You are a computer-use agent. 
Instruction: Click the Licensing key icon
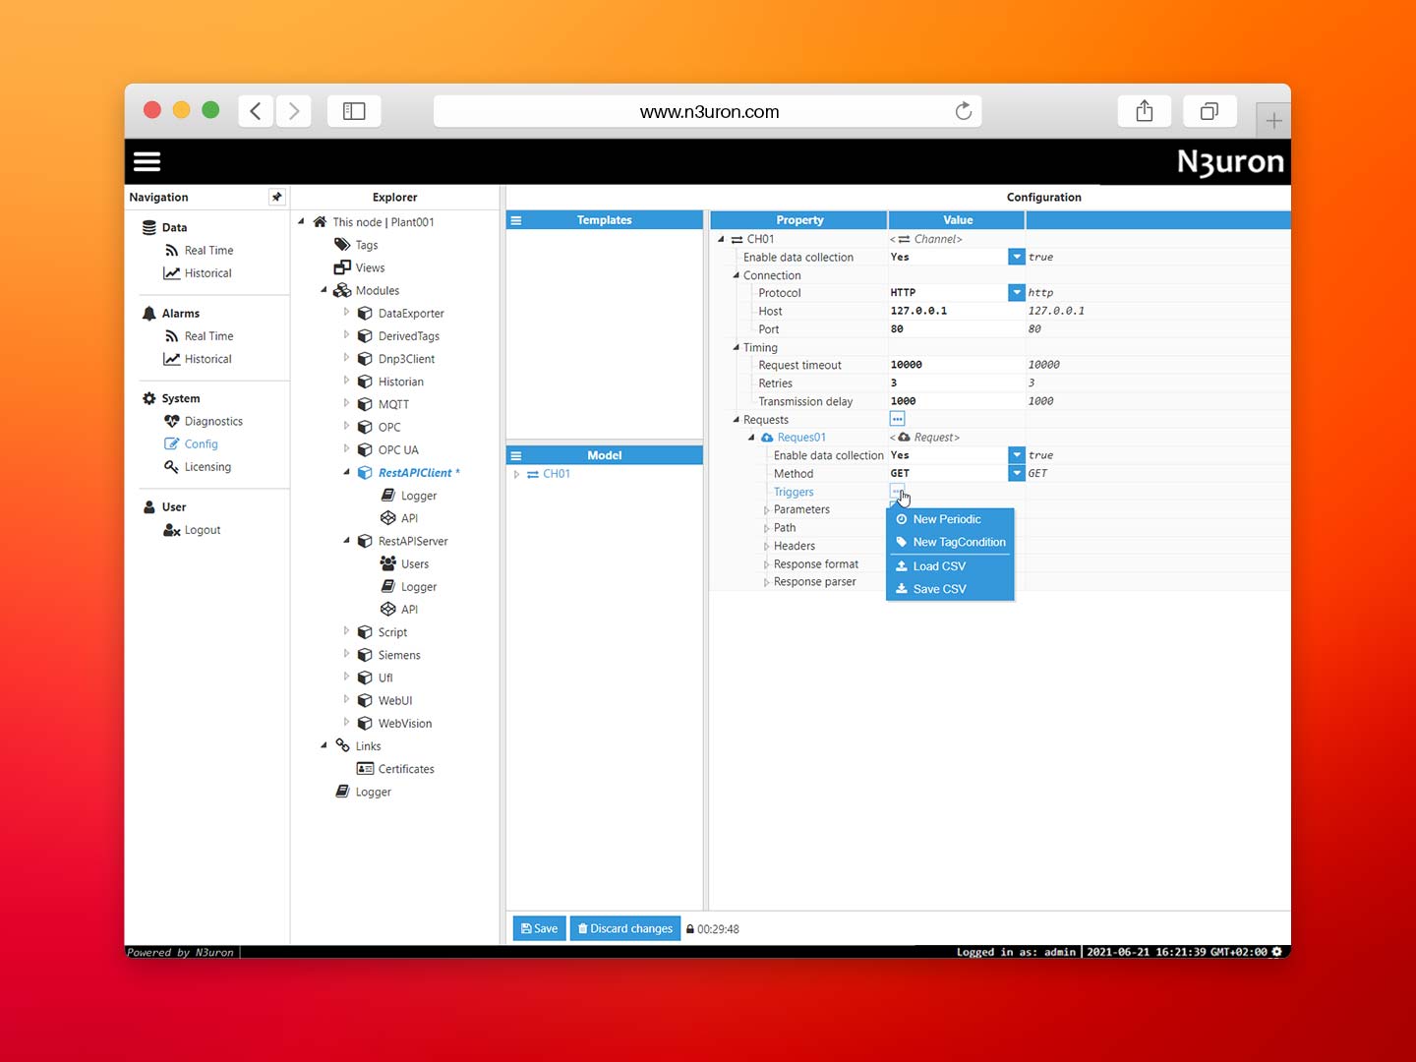click(172, 466)
